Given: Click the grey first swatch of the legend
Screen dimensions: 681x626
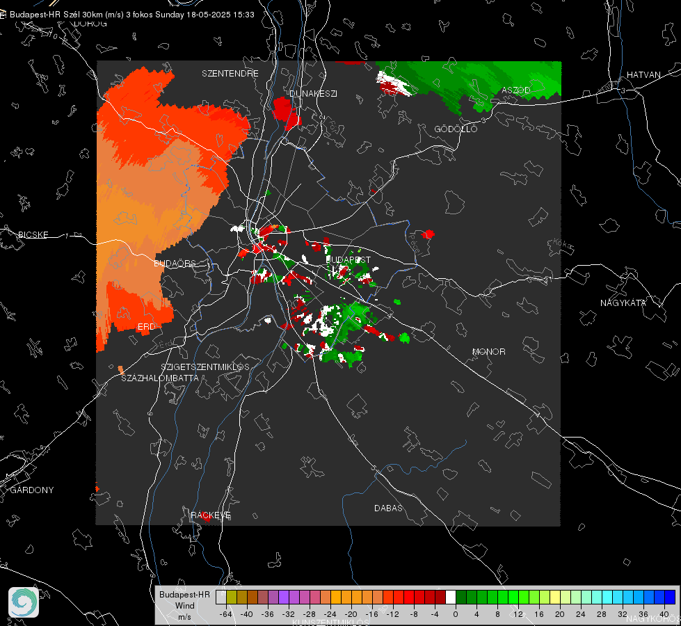Looking at the screenshot, I should [221, 597].
